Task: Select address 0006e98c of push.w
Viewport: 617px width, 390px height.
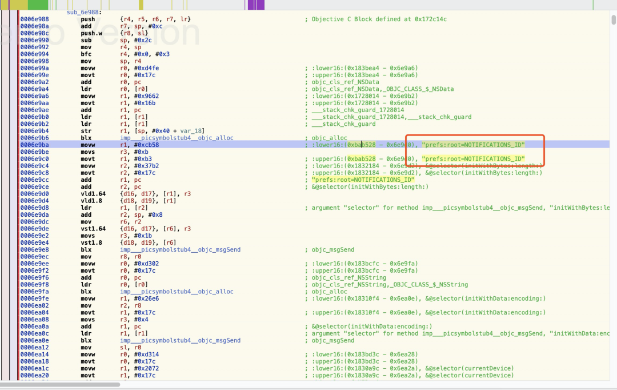Action: coord(35,33)
